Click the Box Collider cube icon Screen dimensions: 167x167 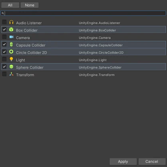pyautogui.click(x=11, y=30)
